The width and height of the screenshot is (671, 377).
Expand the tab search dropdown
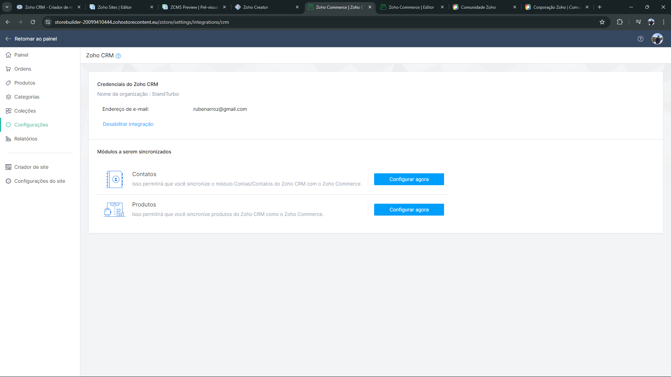point(7,7)
